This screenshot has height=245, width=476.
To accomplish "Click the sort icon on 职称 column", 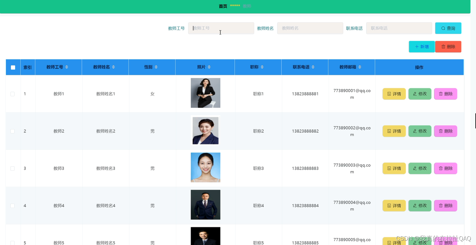I will coord(262,67).
